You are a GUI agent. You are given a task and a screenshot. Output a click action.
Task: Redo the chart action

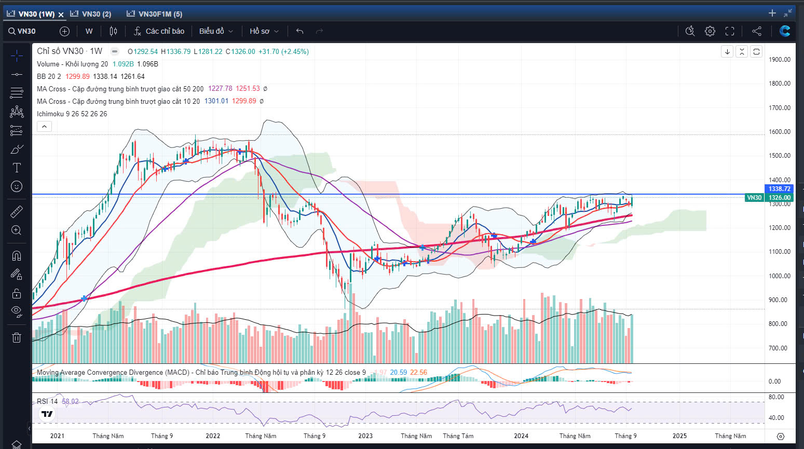point(319,31)
